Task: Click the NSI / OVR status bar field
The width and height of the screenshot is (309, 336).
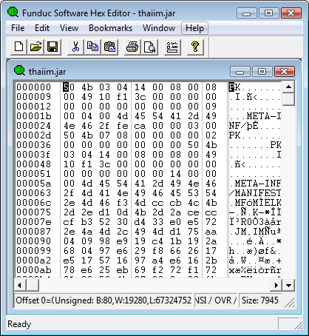Action: [x=216, y=300]
